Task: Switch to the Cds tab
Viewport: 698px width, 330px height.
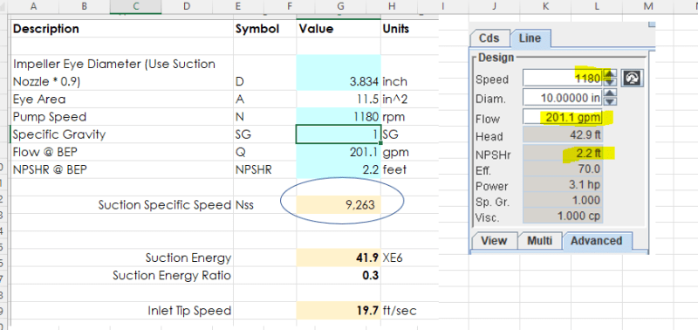Action: pos(489,38)
